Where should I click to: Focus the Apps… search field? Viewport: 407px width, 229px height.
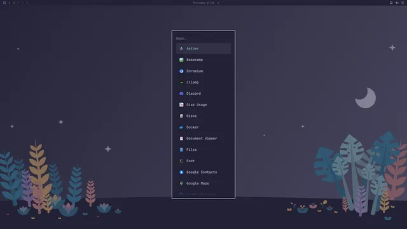click(203, 38)
